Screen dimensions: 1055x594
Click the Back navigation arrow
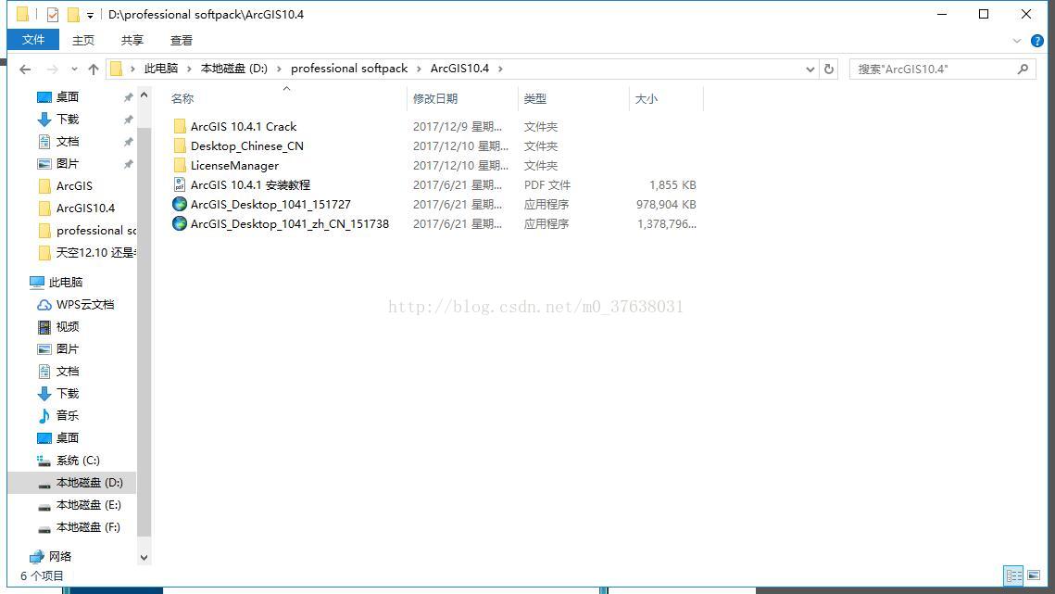(25, 69)
